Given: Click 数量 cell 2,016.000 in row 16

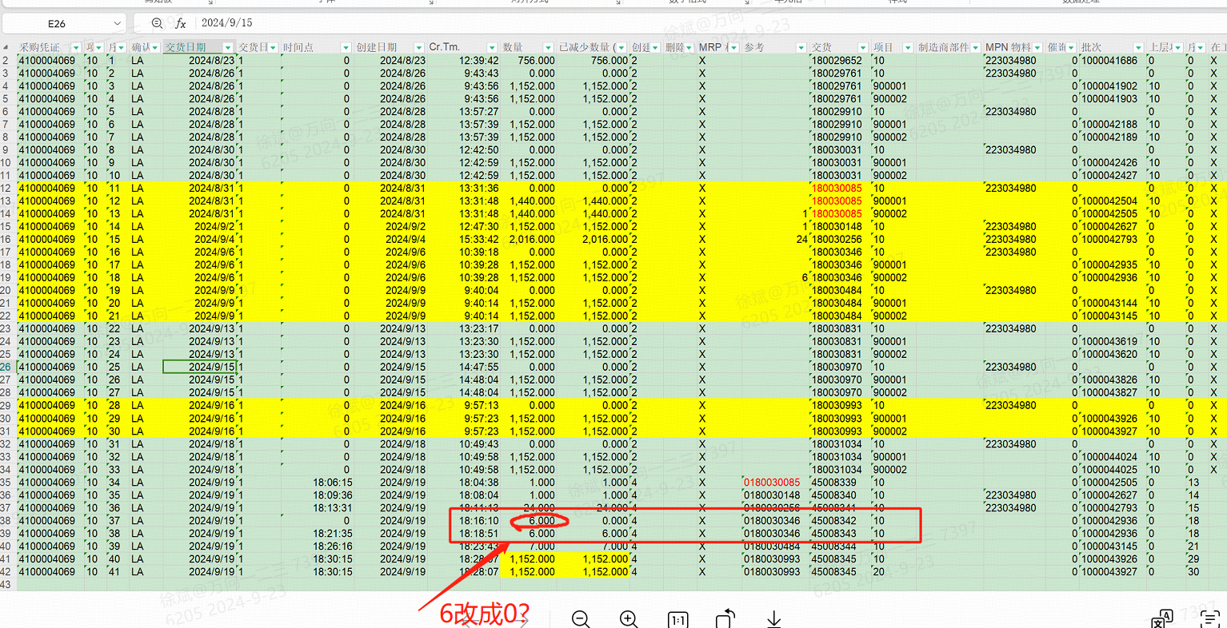Looking at the screenshot, I should tap(529, 240).
